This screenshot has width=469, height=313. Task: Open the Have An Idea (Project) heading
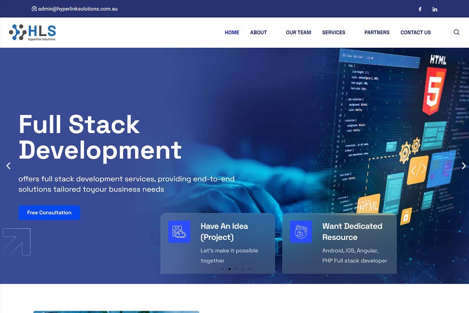pyautogui.click(x=224, y=232)
